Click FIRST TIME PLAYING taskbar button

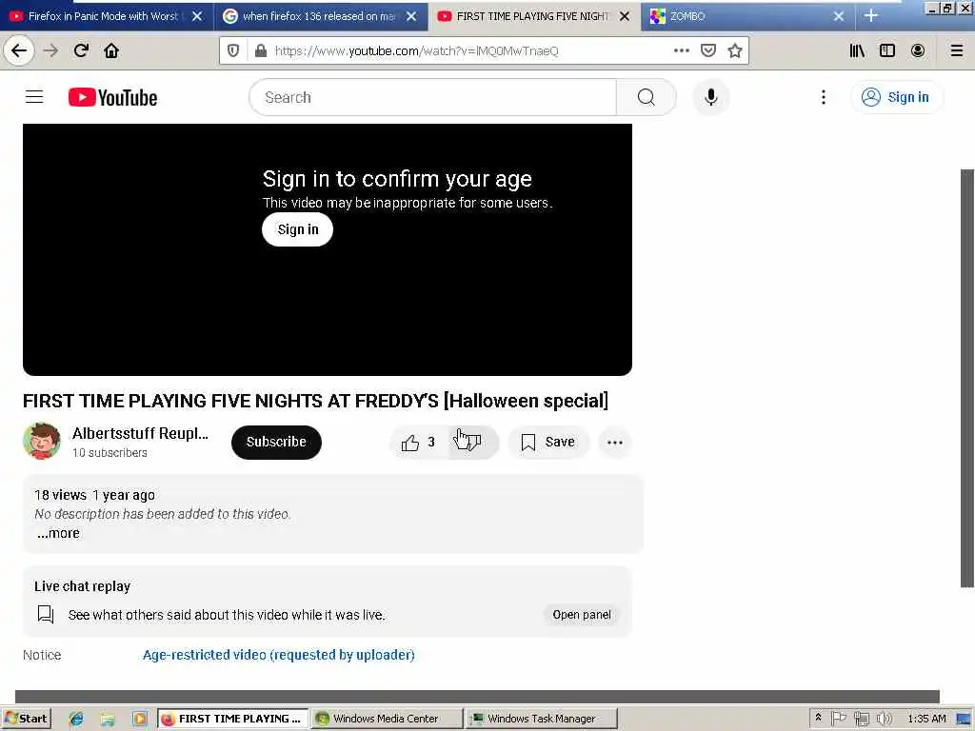tap(232, 719)
